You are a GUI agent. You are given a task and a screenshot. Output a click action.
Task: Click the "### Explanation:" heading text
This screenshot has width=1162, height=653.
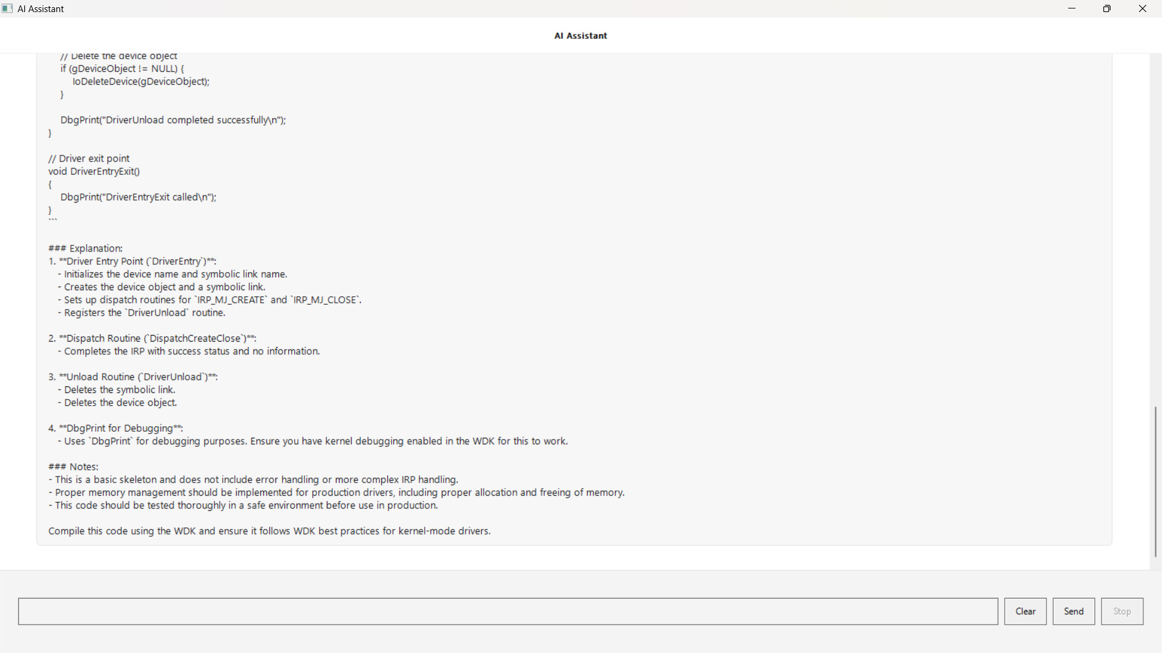coord(85,249)
